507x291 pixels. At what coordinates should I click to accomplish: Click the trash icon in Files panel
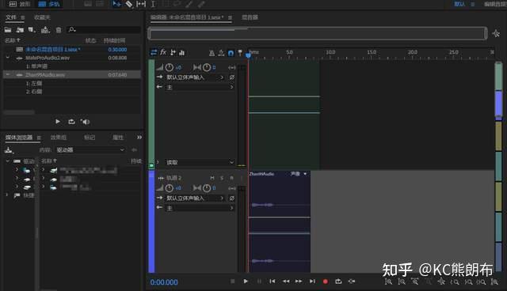point(59,30)
